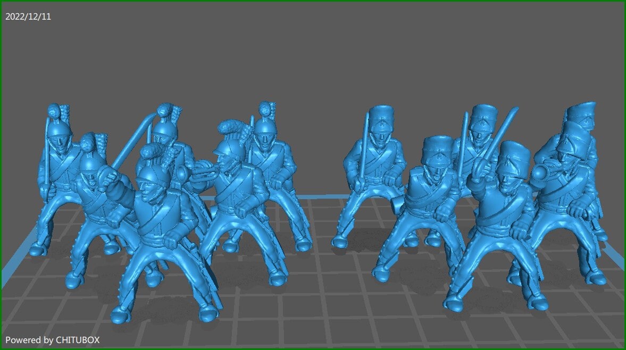Select the crouching swordsman front of right group
626x350 pixels.
(436, 212)
